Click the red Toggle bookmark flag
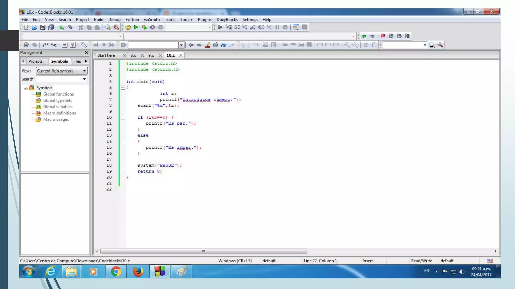Image resolution: width=515 pixels, height=289 pixels. [x=383, y=36]
